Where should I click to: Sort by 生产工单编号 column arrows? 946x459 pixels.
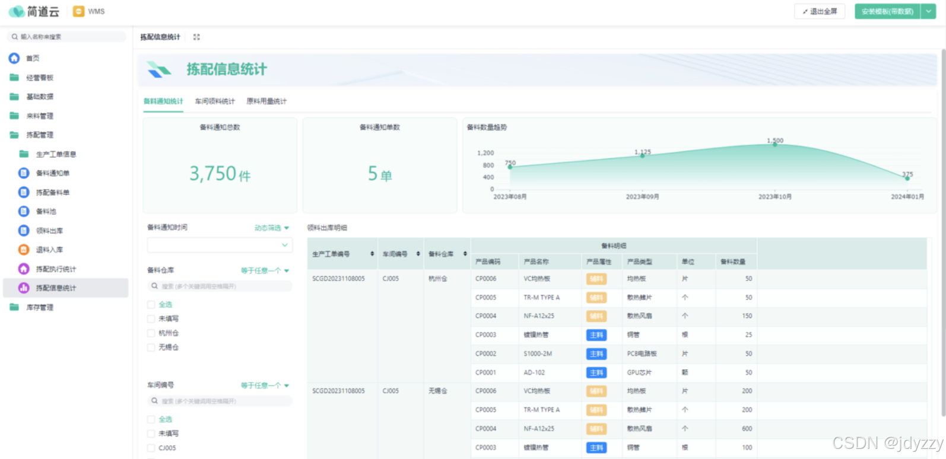[x=372, y=254]
